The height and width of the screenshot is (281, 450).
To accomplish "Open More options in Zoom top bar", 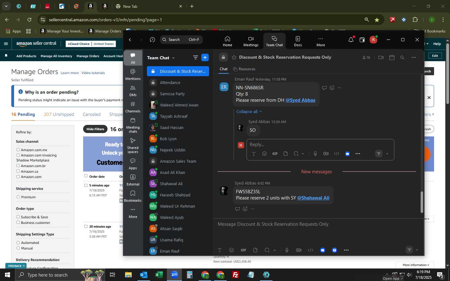I will (x=321, y=41).
